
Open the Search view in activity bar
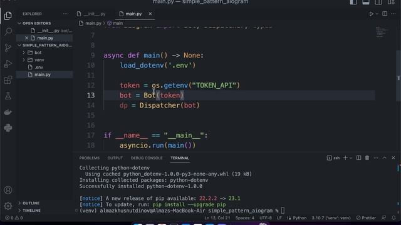pyautogui.click(x=8, y=32)
